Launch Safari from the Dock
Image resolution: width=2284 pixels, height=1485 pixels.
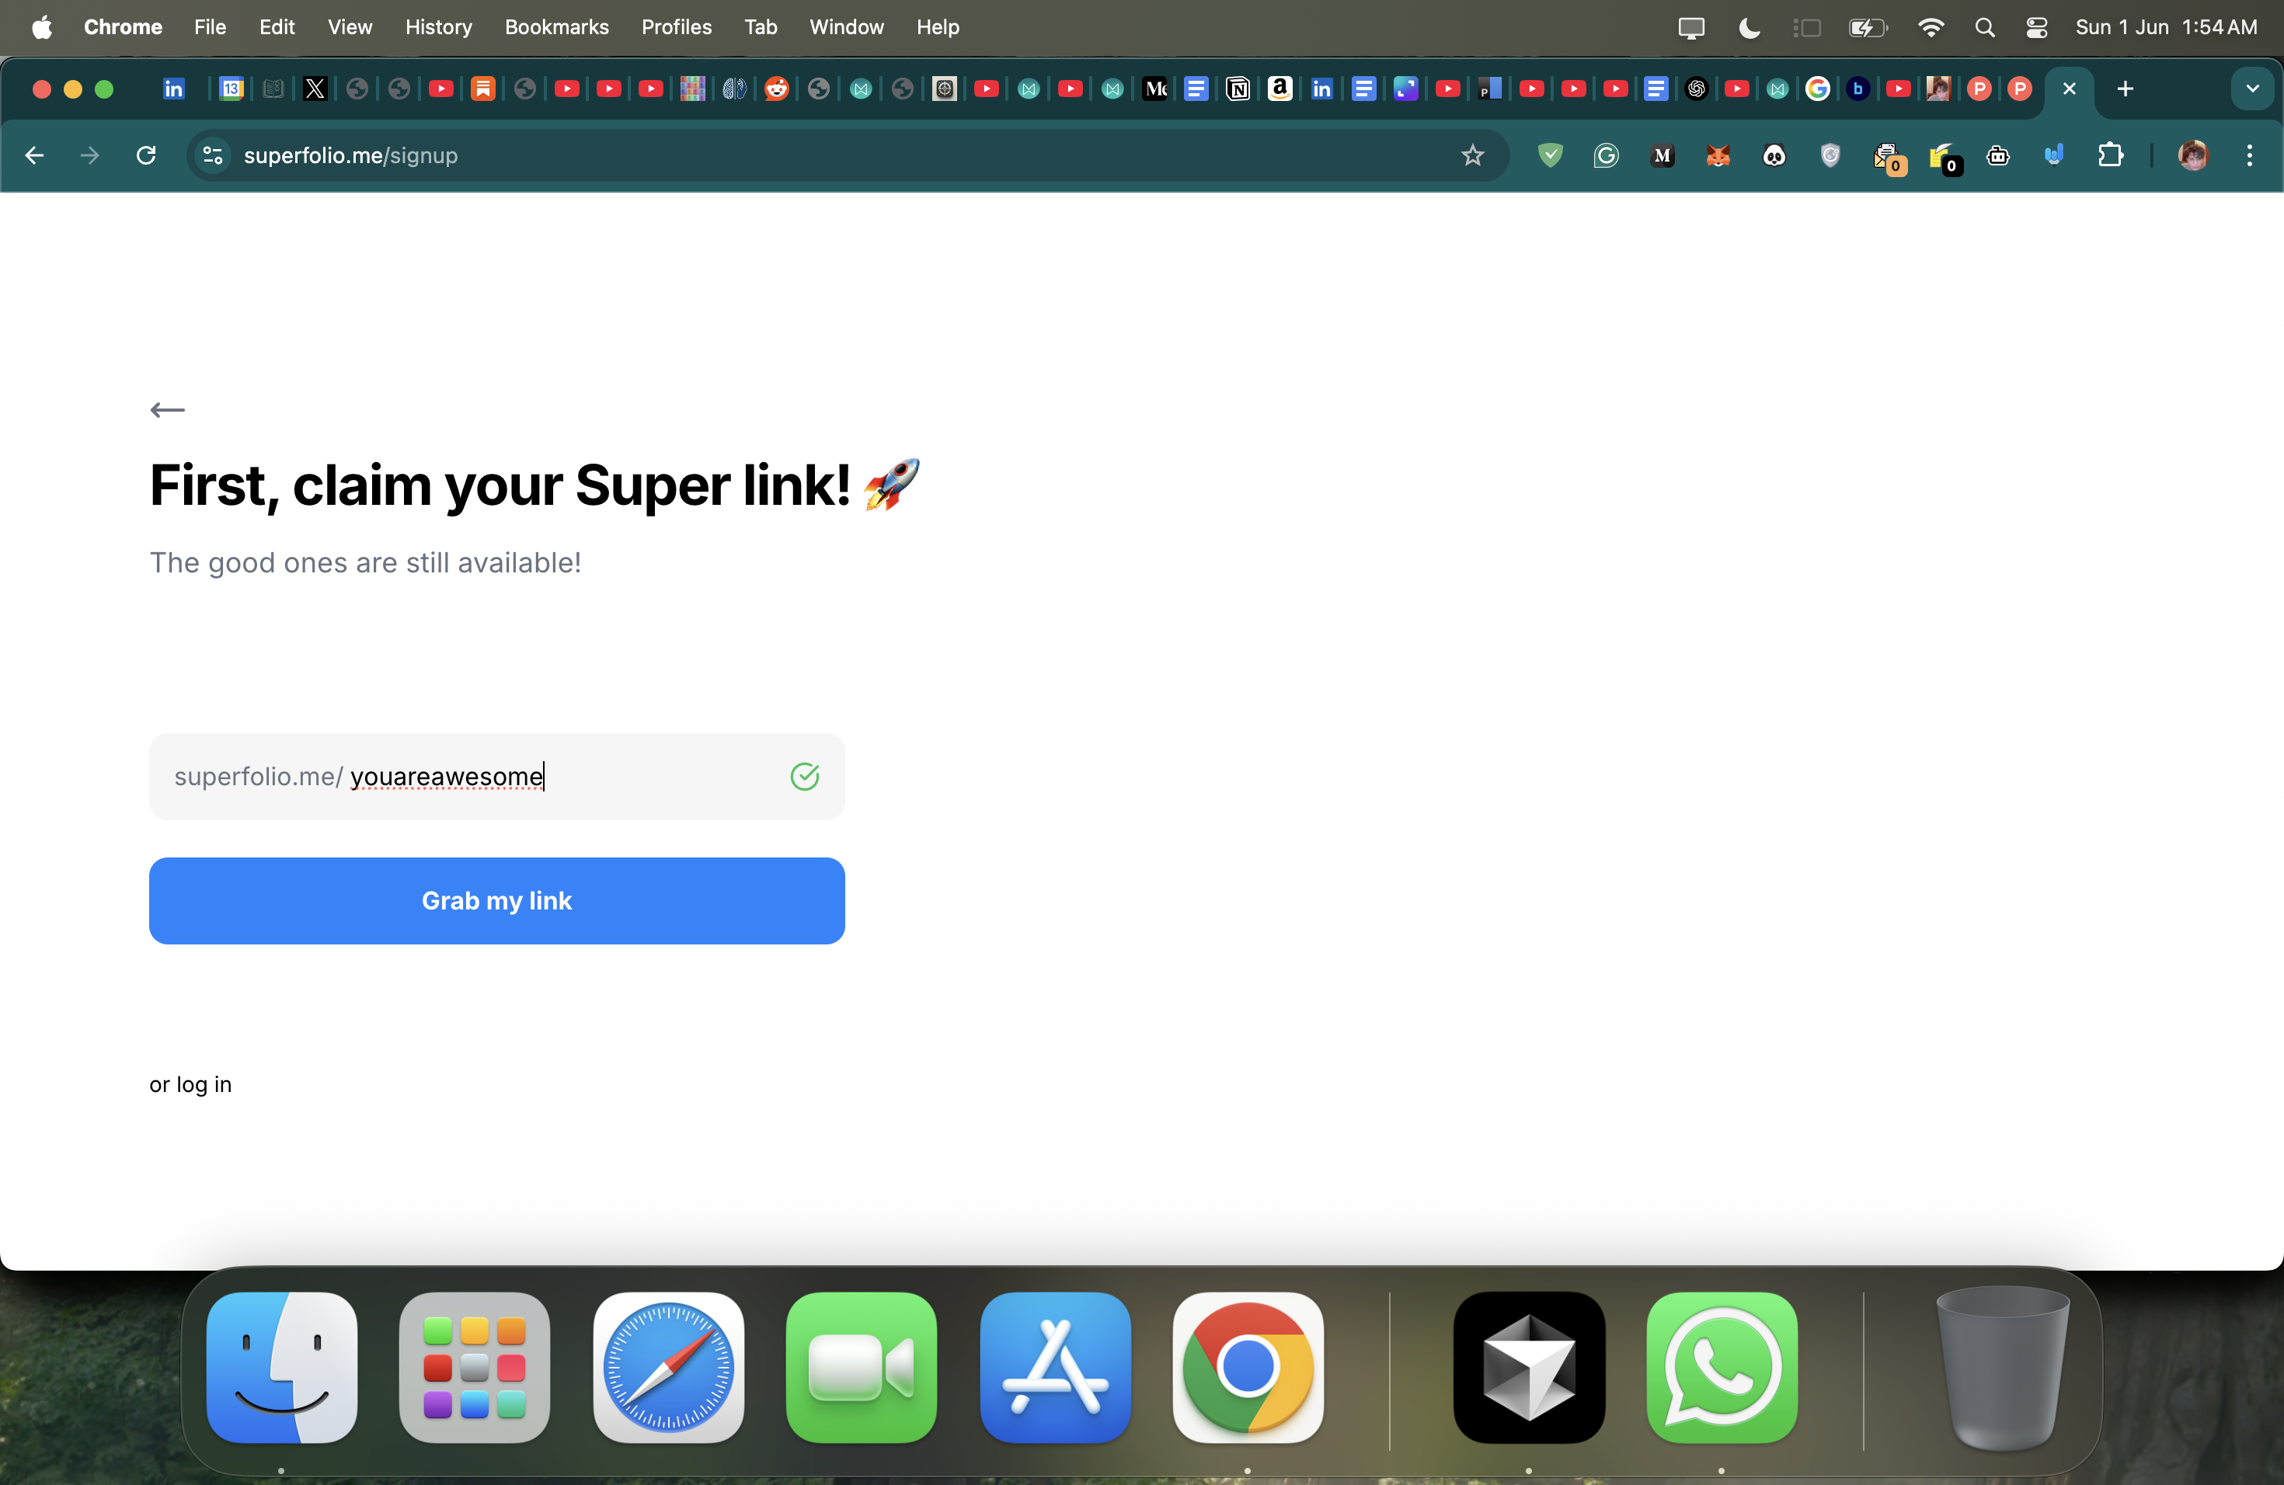coord(668,1367)
